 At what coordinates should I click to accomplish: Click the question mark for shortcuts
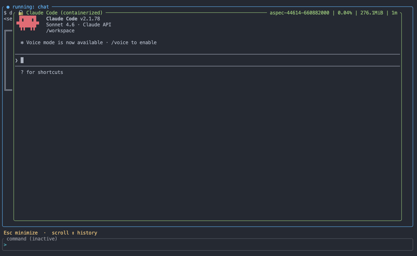(x=22, y=72)
